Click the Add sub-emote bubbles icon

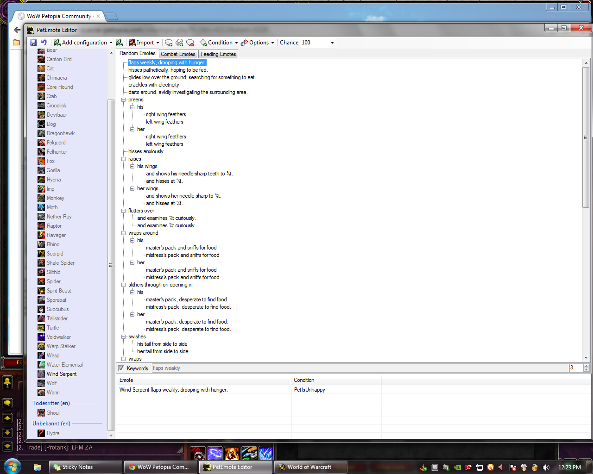[179, 43]
